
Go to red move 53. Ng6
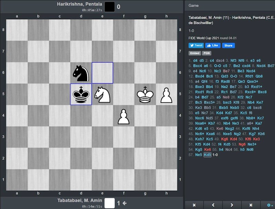pos(242,144)
